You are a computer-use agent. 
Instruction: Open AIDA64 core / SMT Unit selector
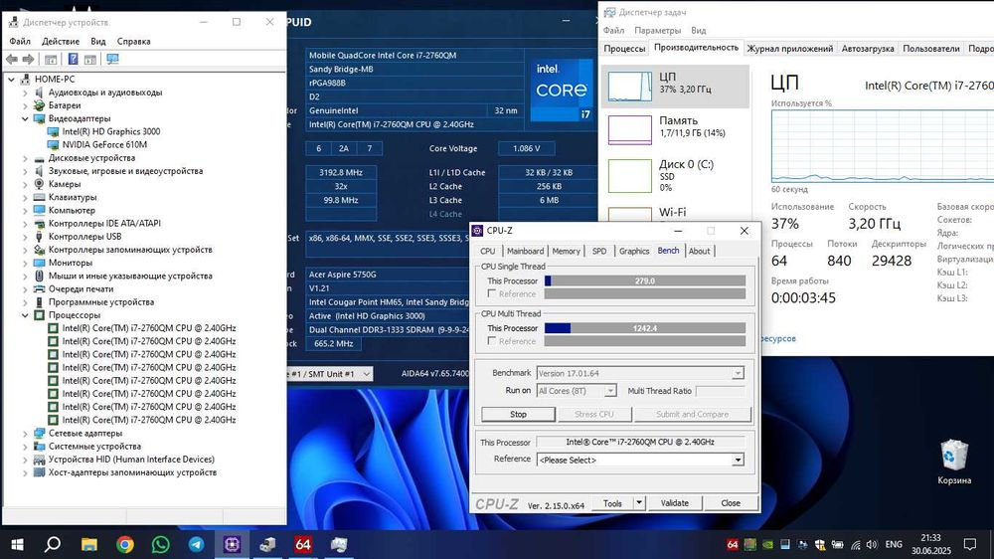[330, 374]
